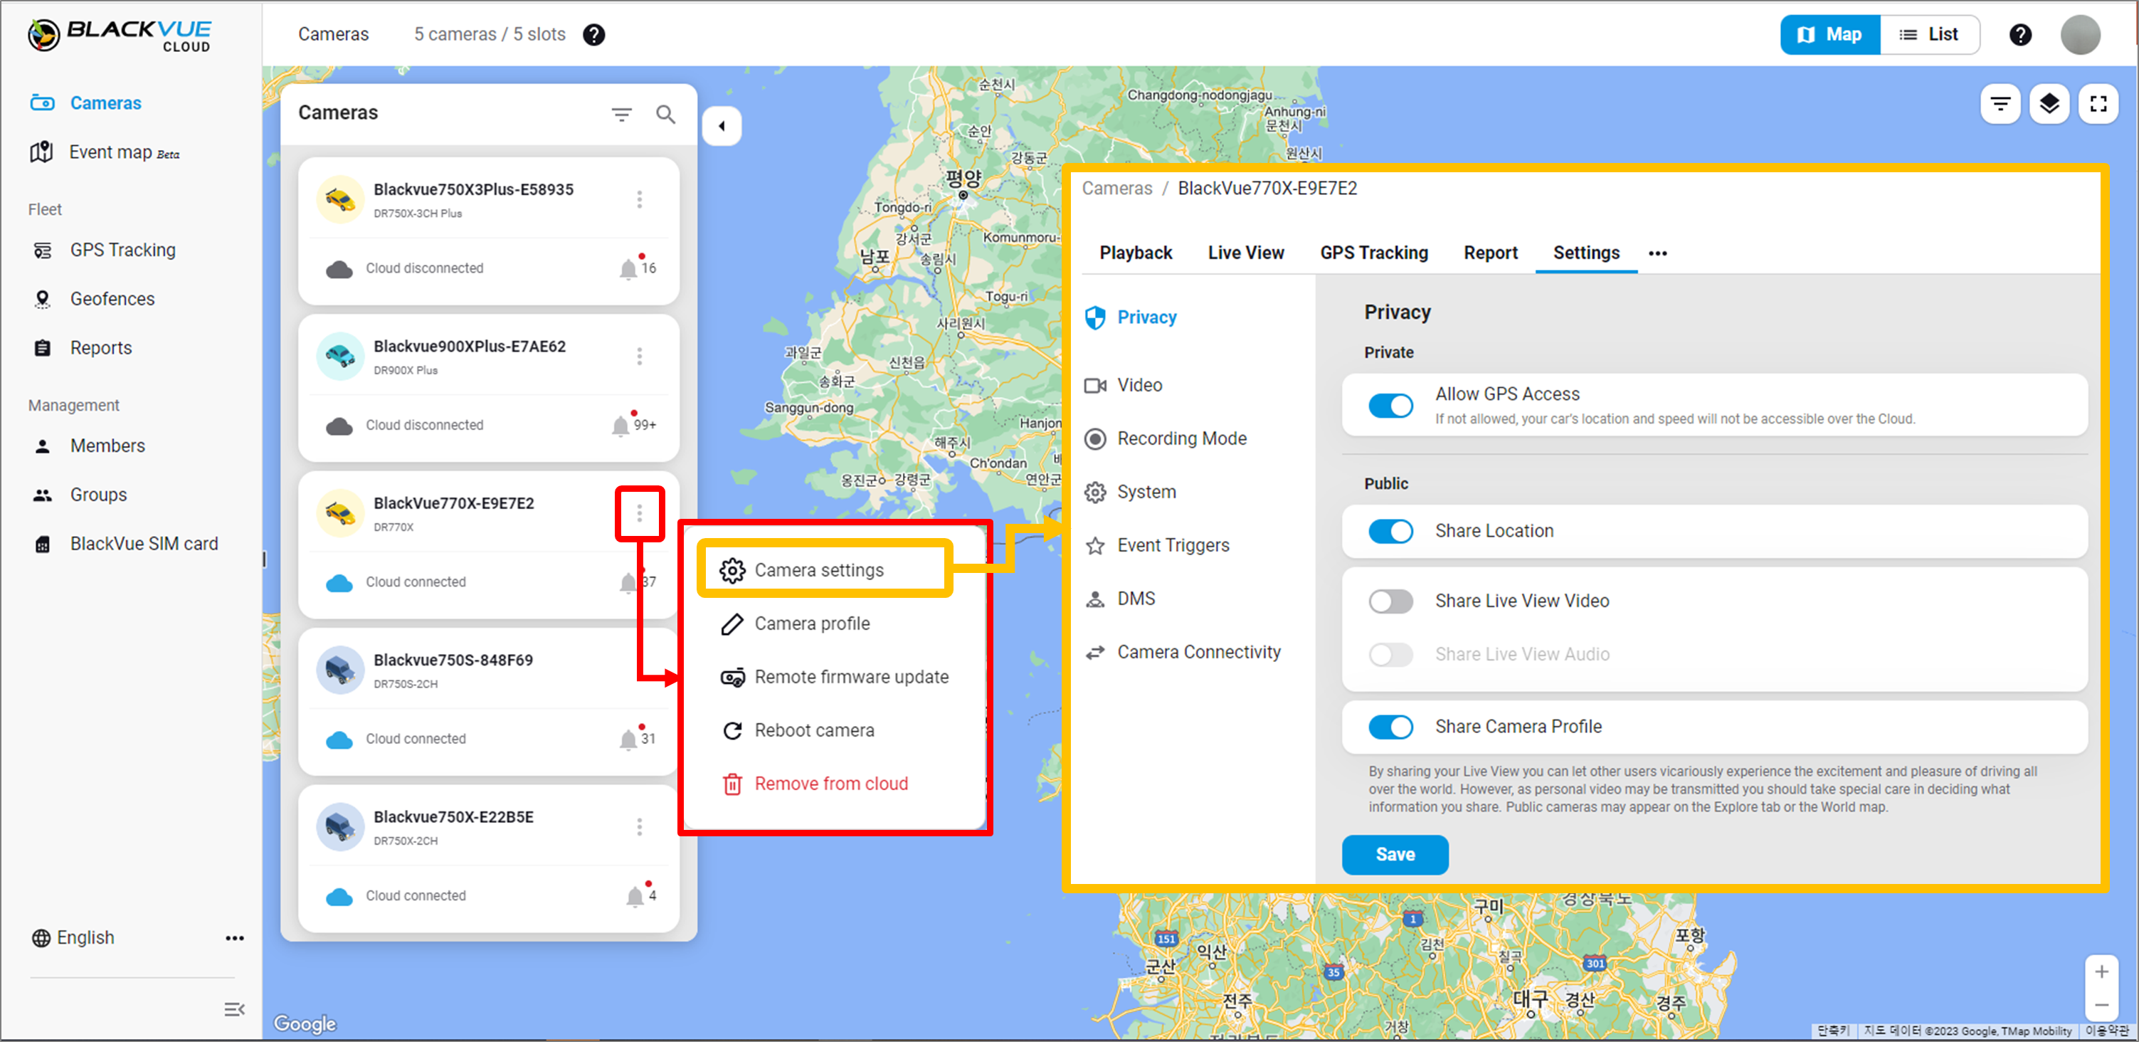Open Reports in sidebar

click(83, 348)
